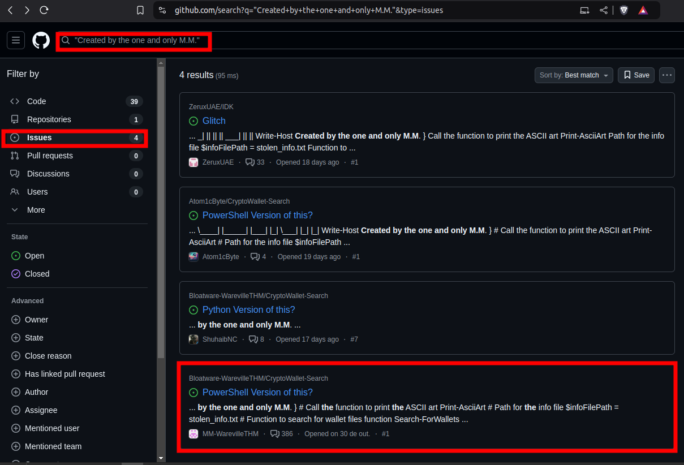Open Atom1cByte/CryptoWallet-Search repository
This screenshot has width=684, height=465.
tap(239, 201)
